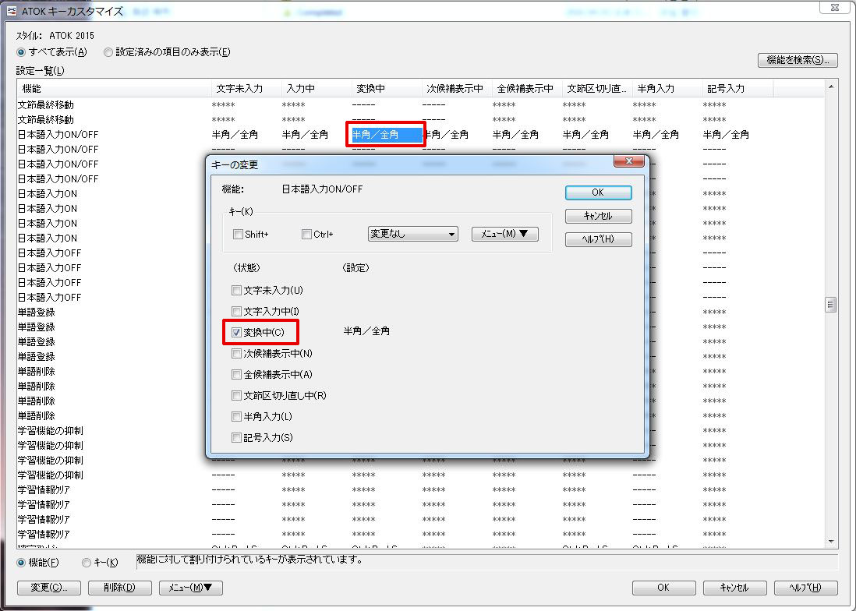Check the 半角入力(L) state checkbox

coord(236,417)
